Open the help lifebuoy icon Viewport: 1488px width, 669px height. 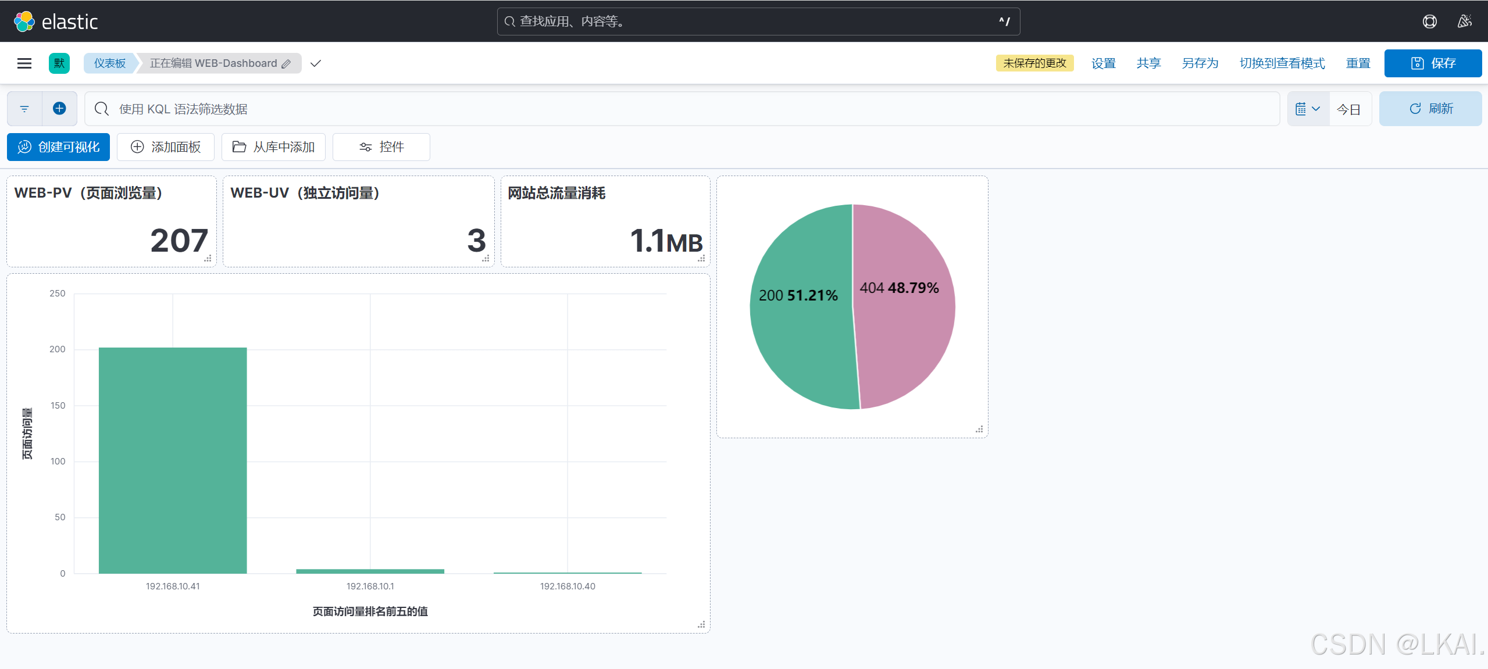pyautogui.click(x=1430, y=22)
